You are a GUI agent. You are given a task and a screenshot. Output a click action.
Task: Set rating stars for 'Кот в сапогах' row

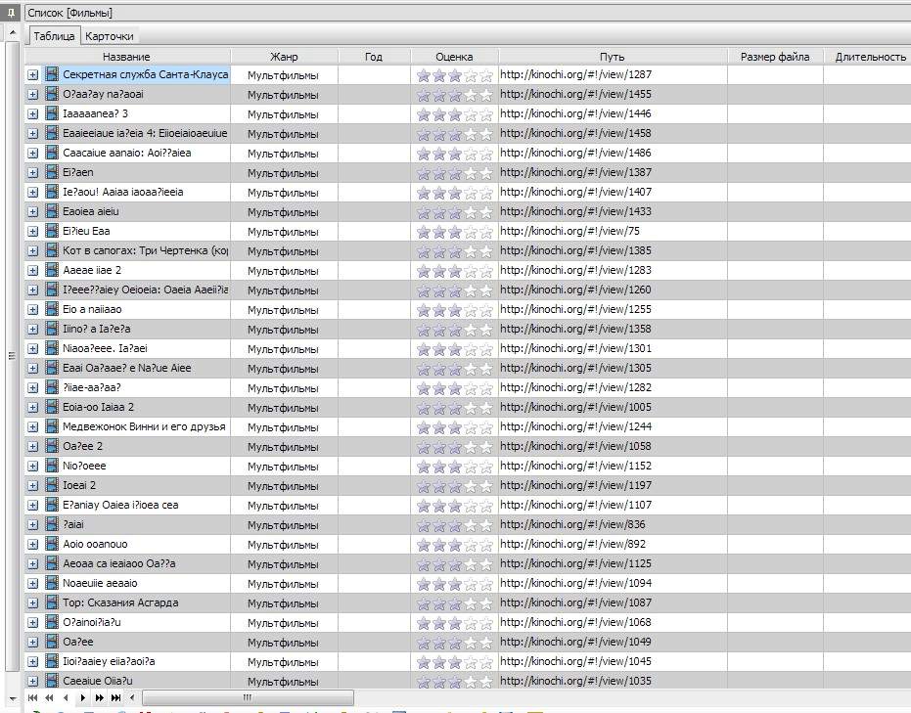click(x=455, y=251)
